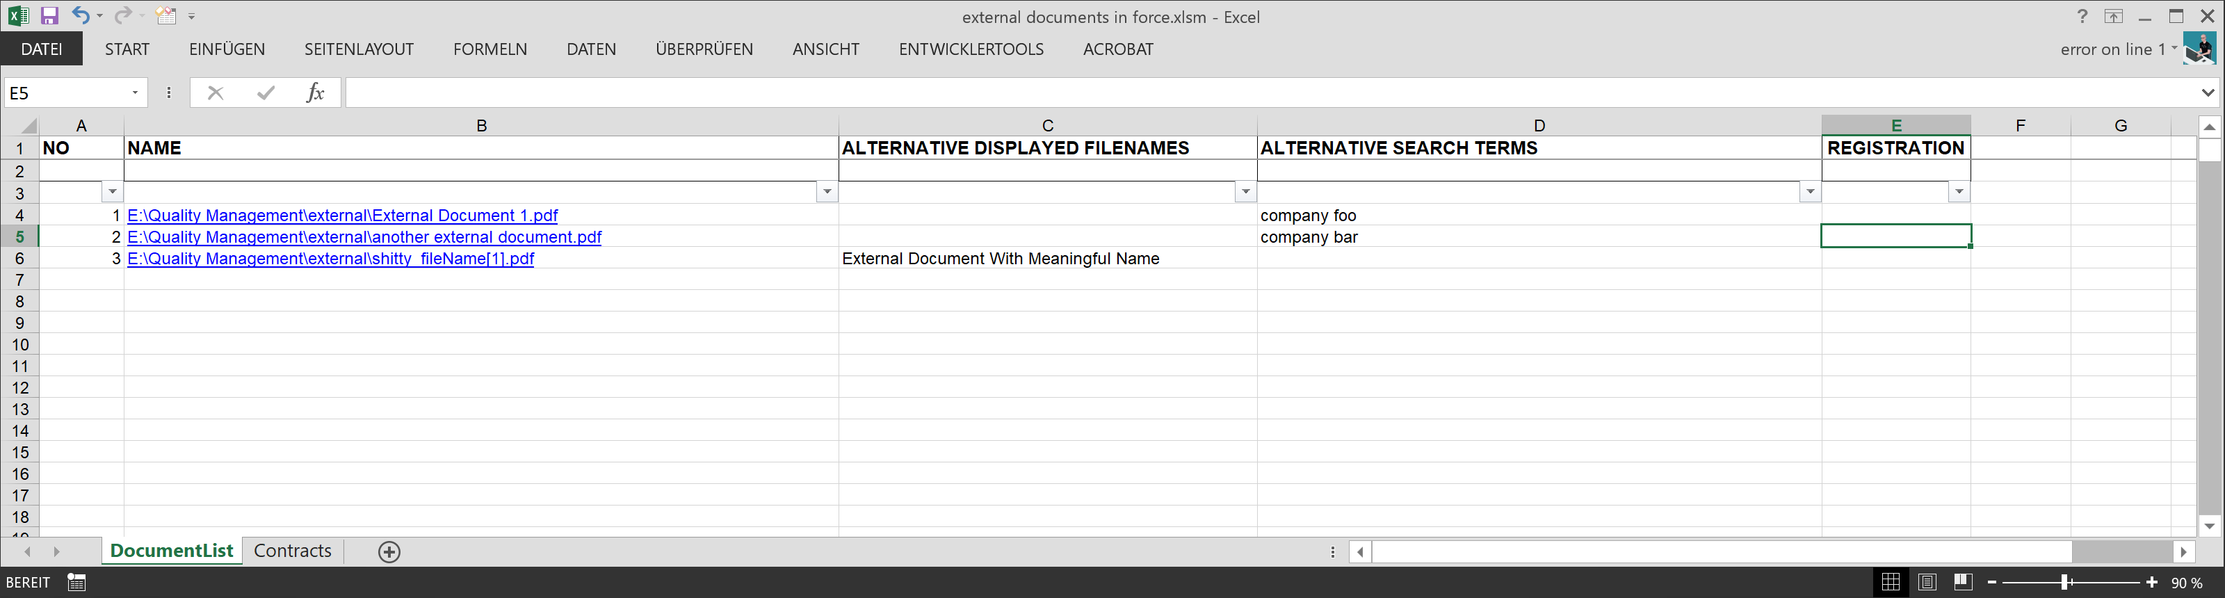Open link 'shitty_fileName[1].pdf'
This screenshot has height=598, width=2225.
pyautogui.click(x=330, y=259)
